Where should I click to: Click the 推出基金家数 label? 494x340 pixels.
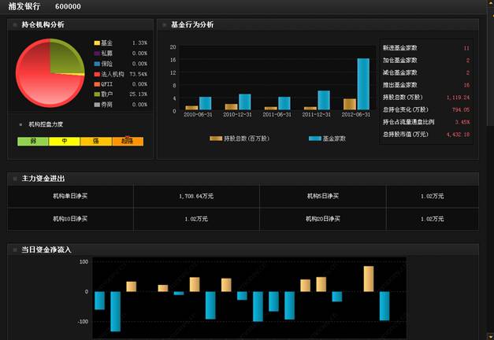[x=400, y=85]
